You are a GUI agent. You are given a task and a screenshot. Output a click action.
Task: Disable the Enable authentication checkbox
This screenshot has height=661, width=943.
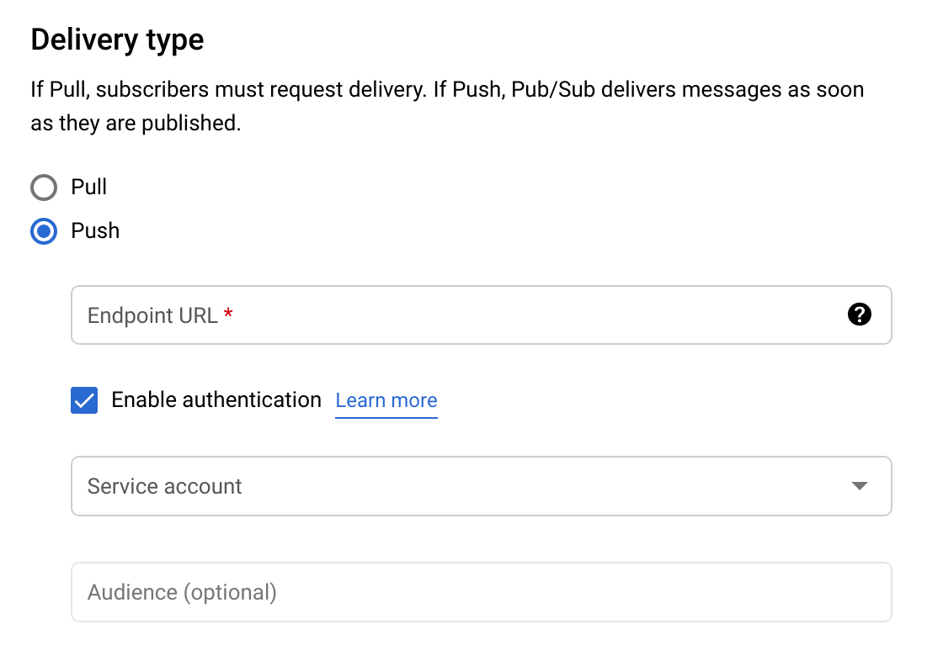[83, 400]
